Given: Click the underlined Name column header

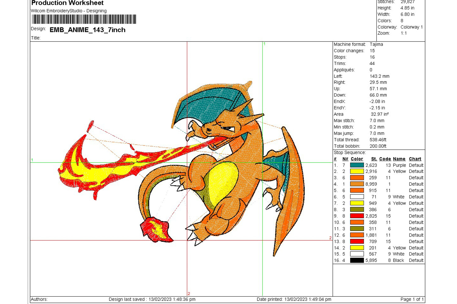Looking at the screenshot, I should pos(399,159).
